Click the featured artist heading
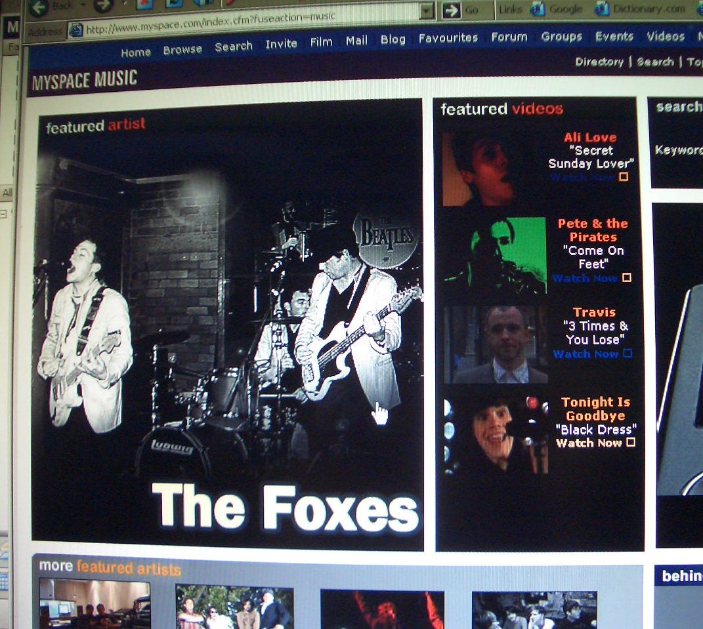 (x=95, y=126)
